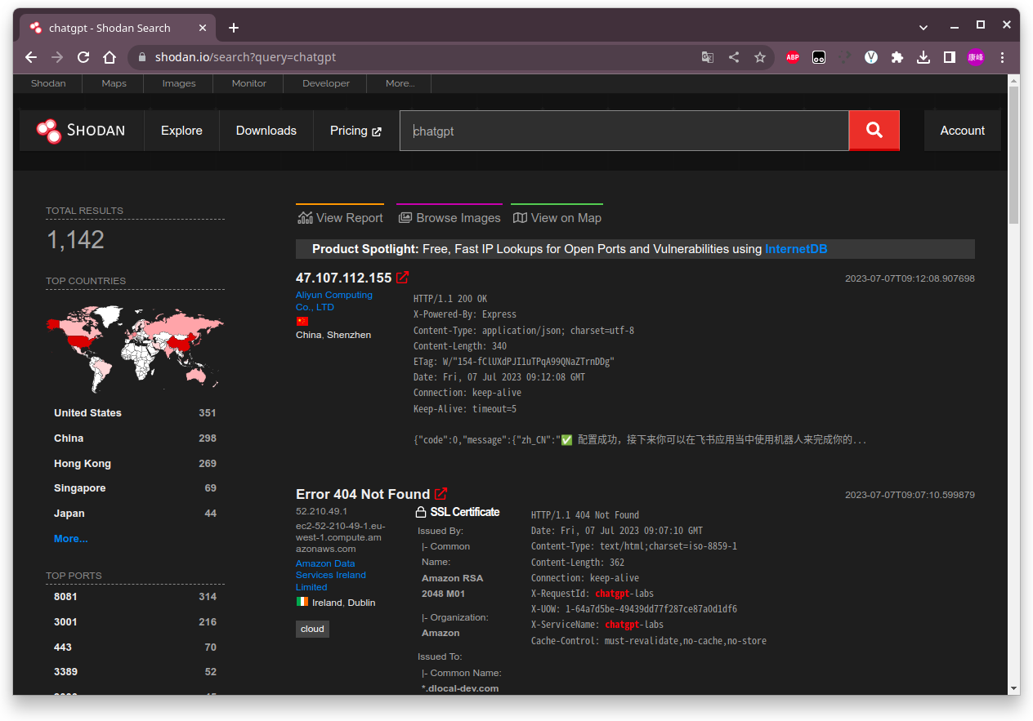Open the browser Downloads icon
Viewport: 1033px width, 721px height.
tap(923, 57)
